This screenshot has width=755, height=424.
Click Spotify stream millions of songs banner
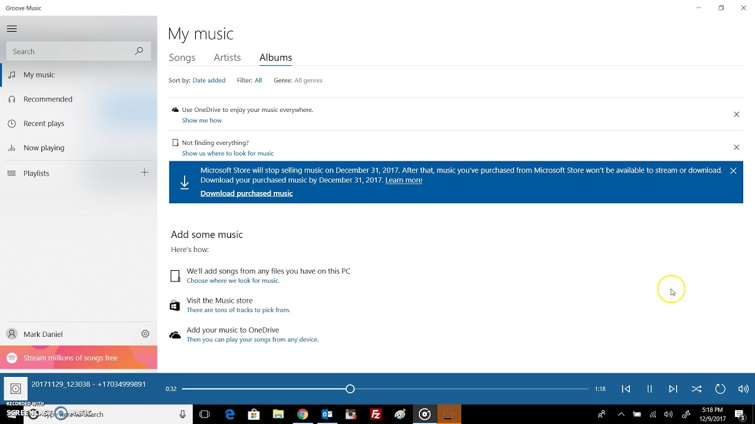coord(78,357)
